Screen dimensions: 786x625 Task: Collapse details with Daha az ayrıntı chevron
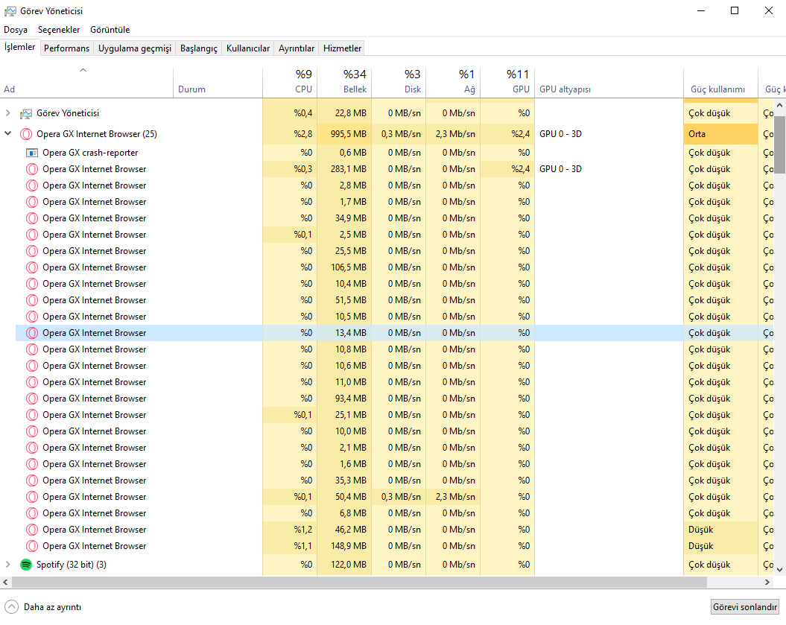pos(11,607)
